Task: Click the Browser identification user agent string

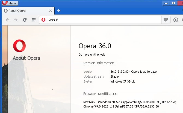Action: tap(130, 104)
